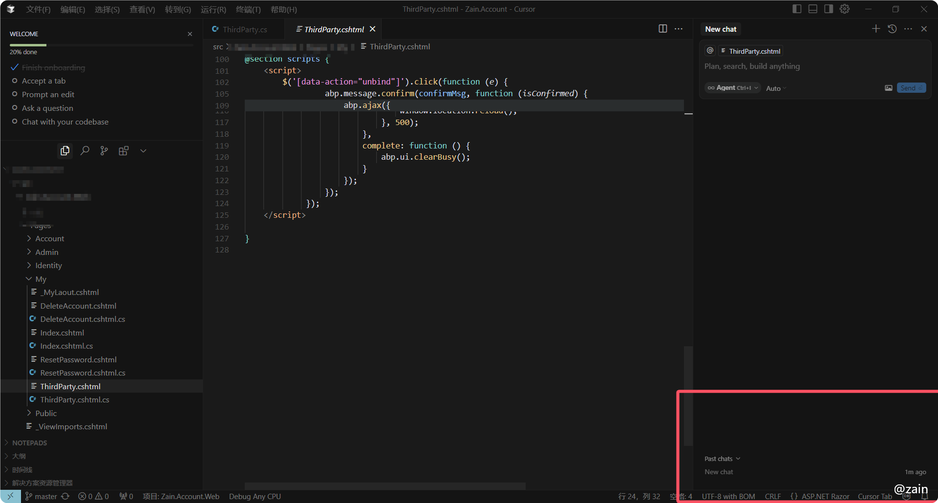Attach an image to chat
This screenshot has width=938, height=503.
click(889, 88)
